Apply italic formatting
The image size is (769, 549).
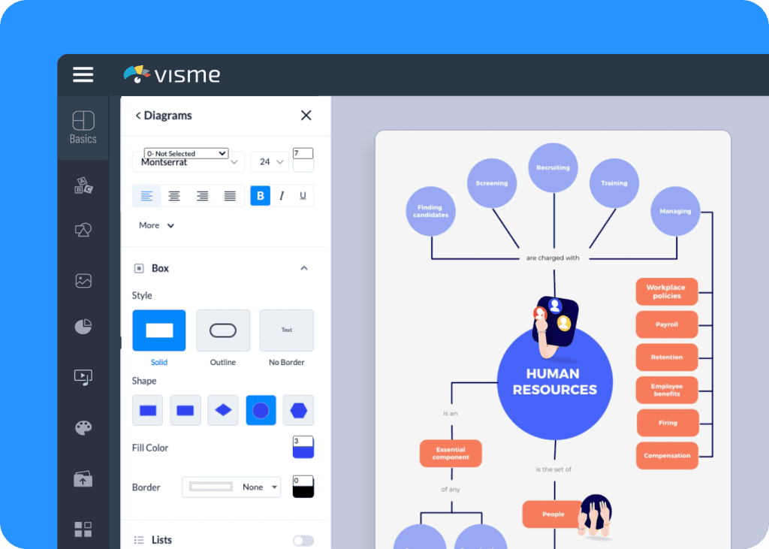point(283,195)
